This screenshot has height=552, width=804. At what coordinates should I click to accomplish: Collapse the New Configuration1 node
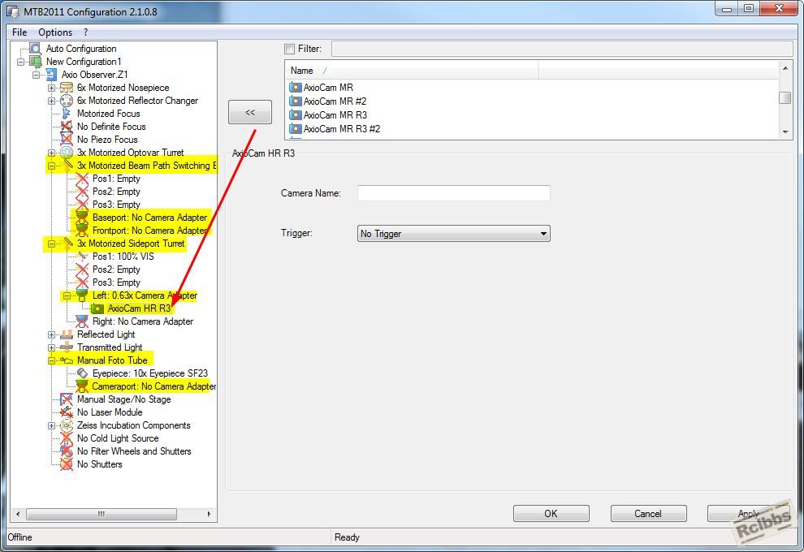tap(21, 62)
